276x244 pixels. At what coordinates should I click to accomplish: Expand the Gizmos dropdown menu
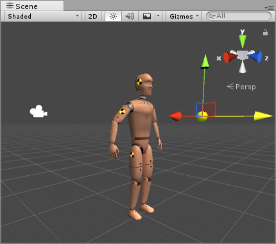[x=184, y=16]
